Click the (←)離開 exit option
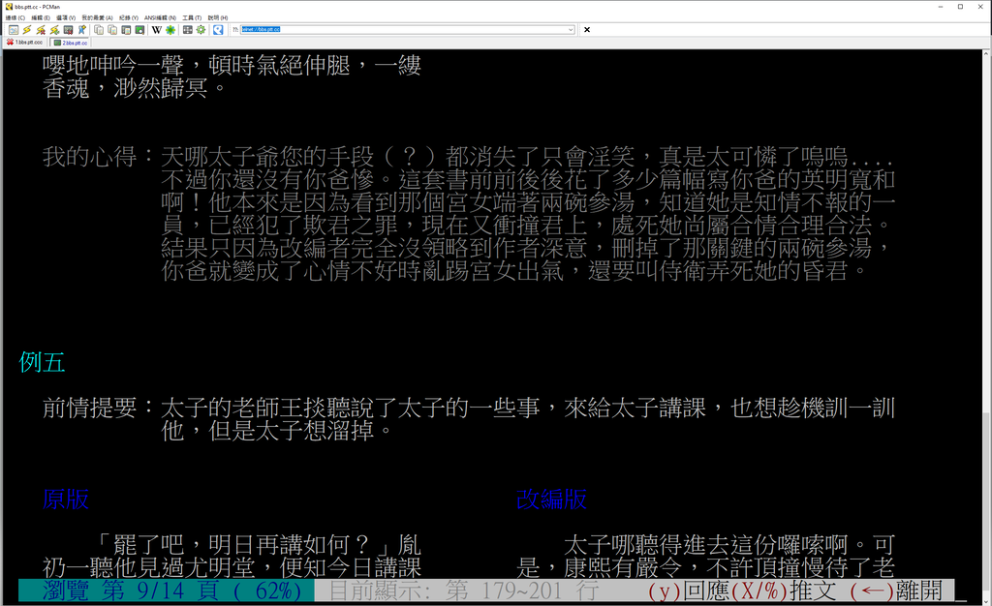Viewport: 992px width, 606px height. coord(896,591)
